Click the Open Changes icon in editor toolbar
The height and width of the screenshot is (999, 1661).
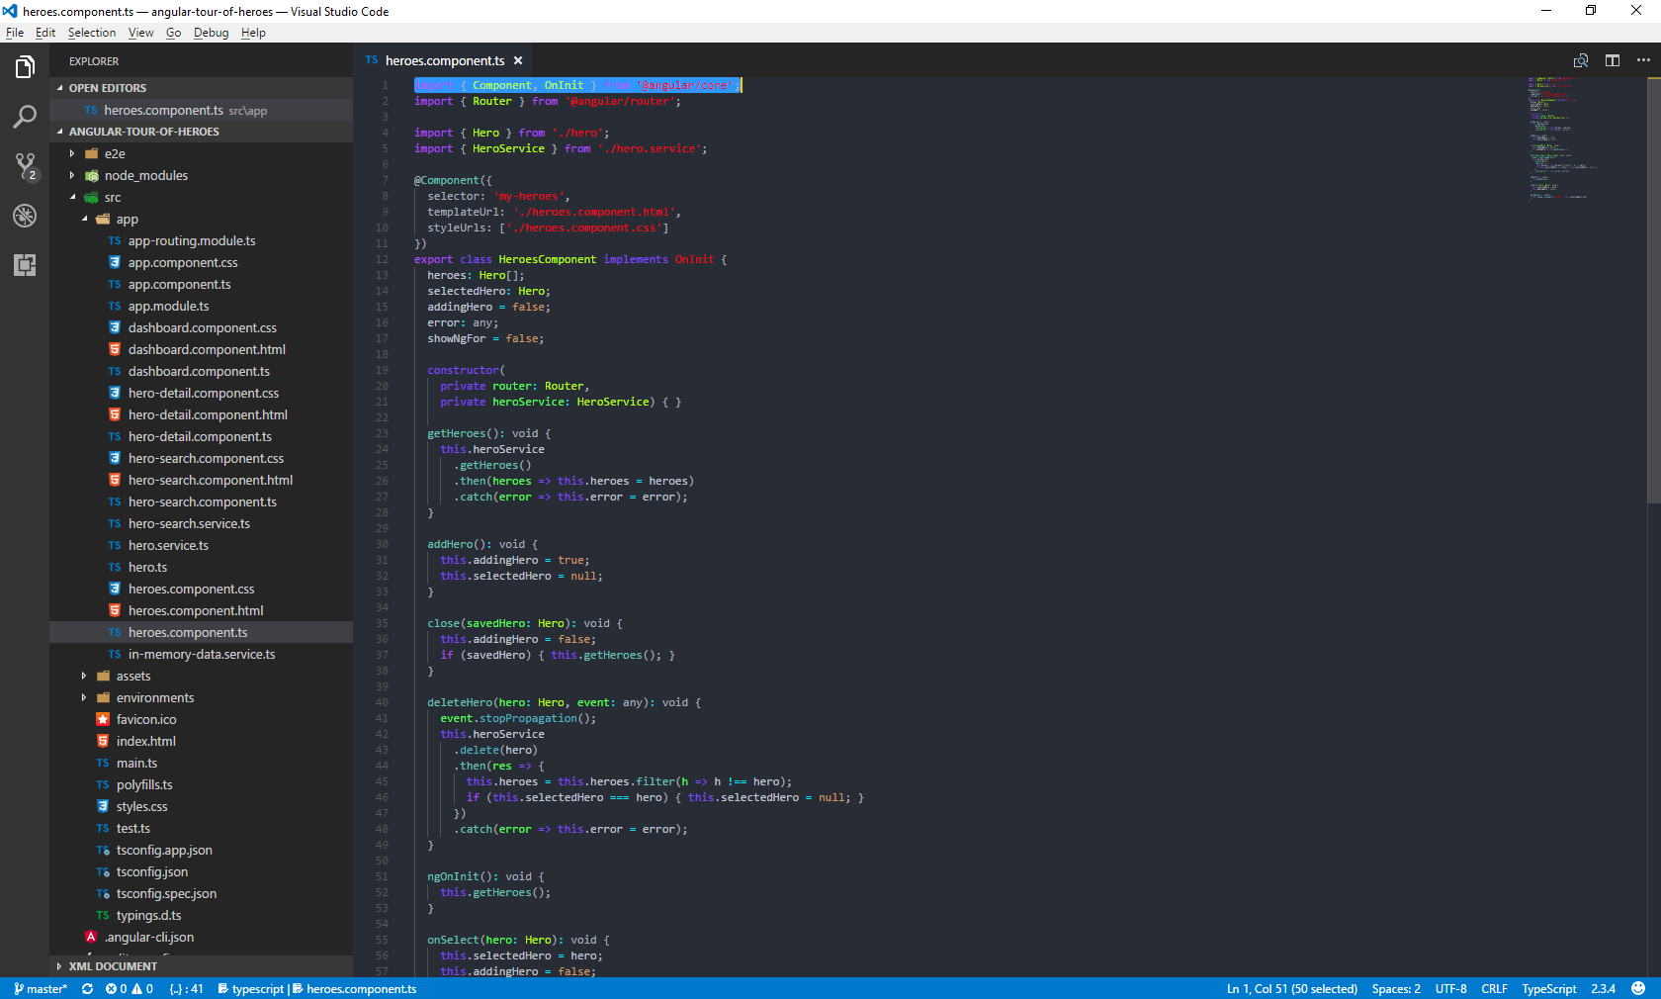pyautogui.click(x=1581, y=60)
